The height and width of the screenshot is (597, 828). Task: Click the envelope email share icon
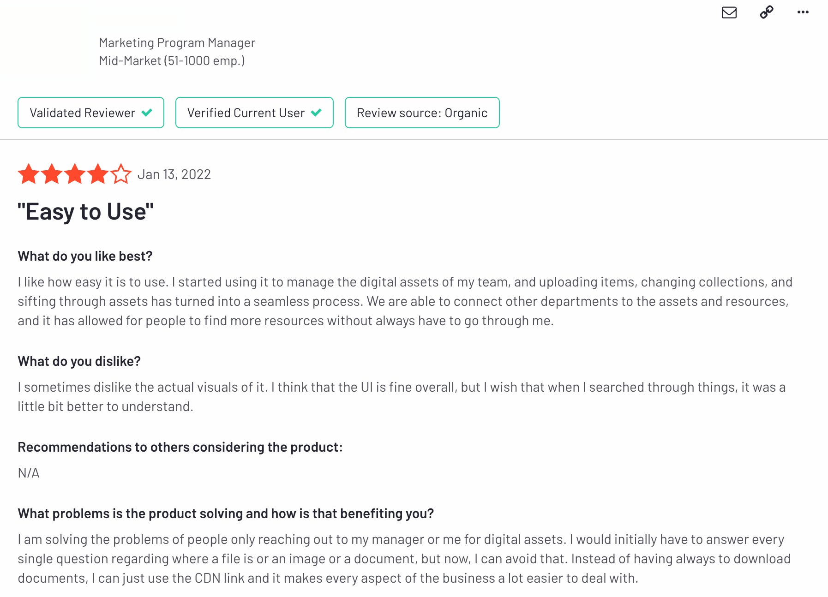(729, 12)
